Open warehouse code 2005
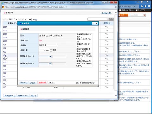152x114 pixels. tap(5, 41)
